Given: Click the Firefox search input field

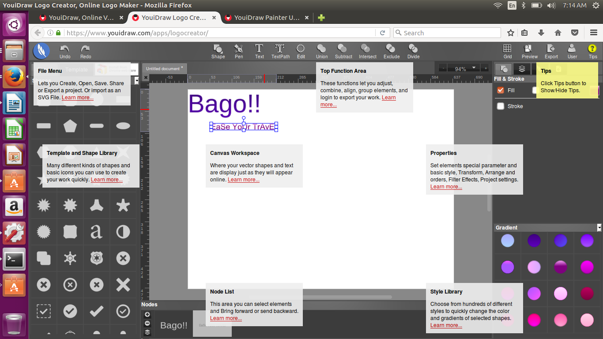Looking at the screenshot, I should click(447, 33).
